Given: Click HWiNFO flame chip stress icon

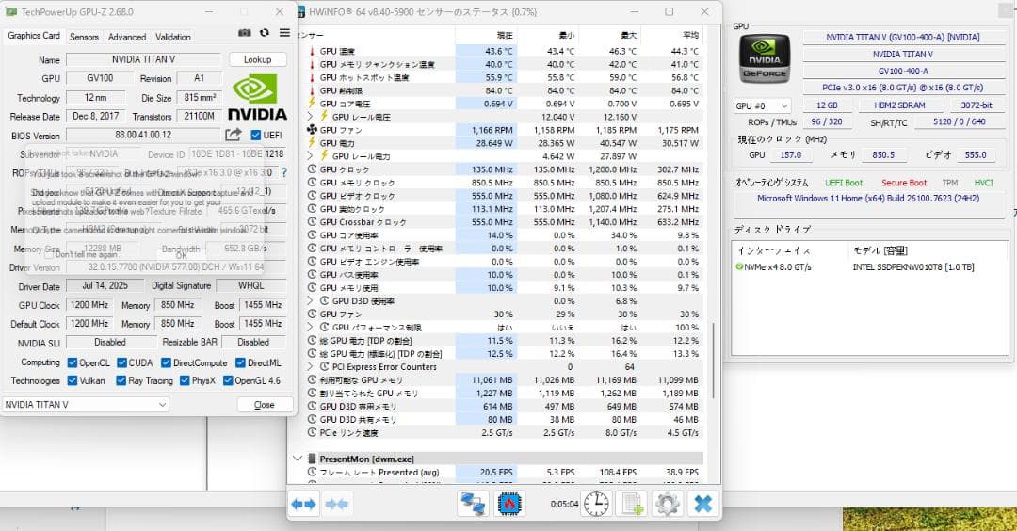Looking at the screenshot, I should click(x=509, y=504).
